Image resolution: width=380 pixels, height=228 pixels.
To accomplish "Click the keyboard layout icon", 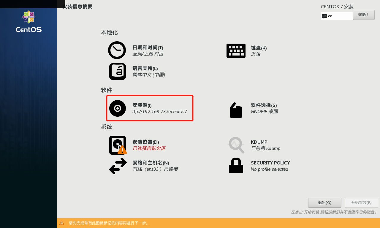I will tap(236, 51).
